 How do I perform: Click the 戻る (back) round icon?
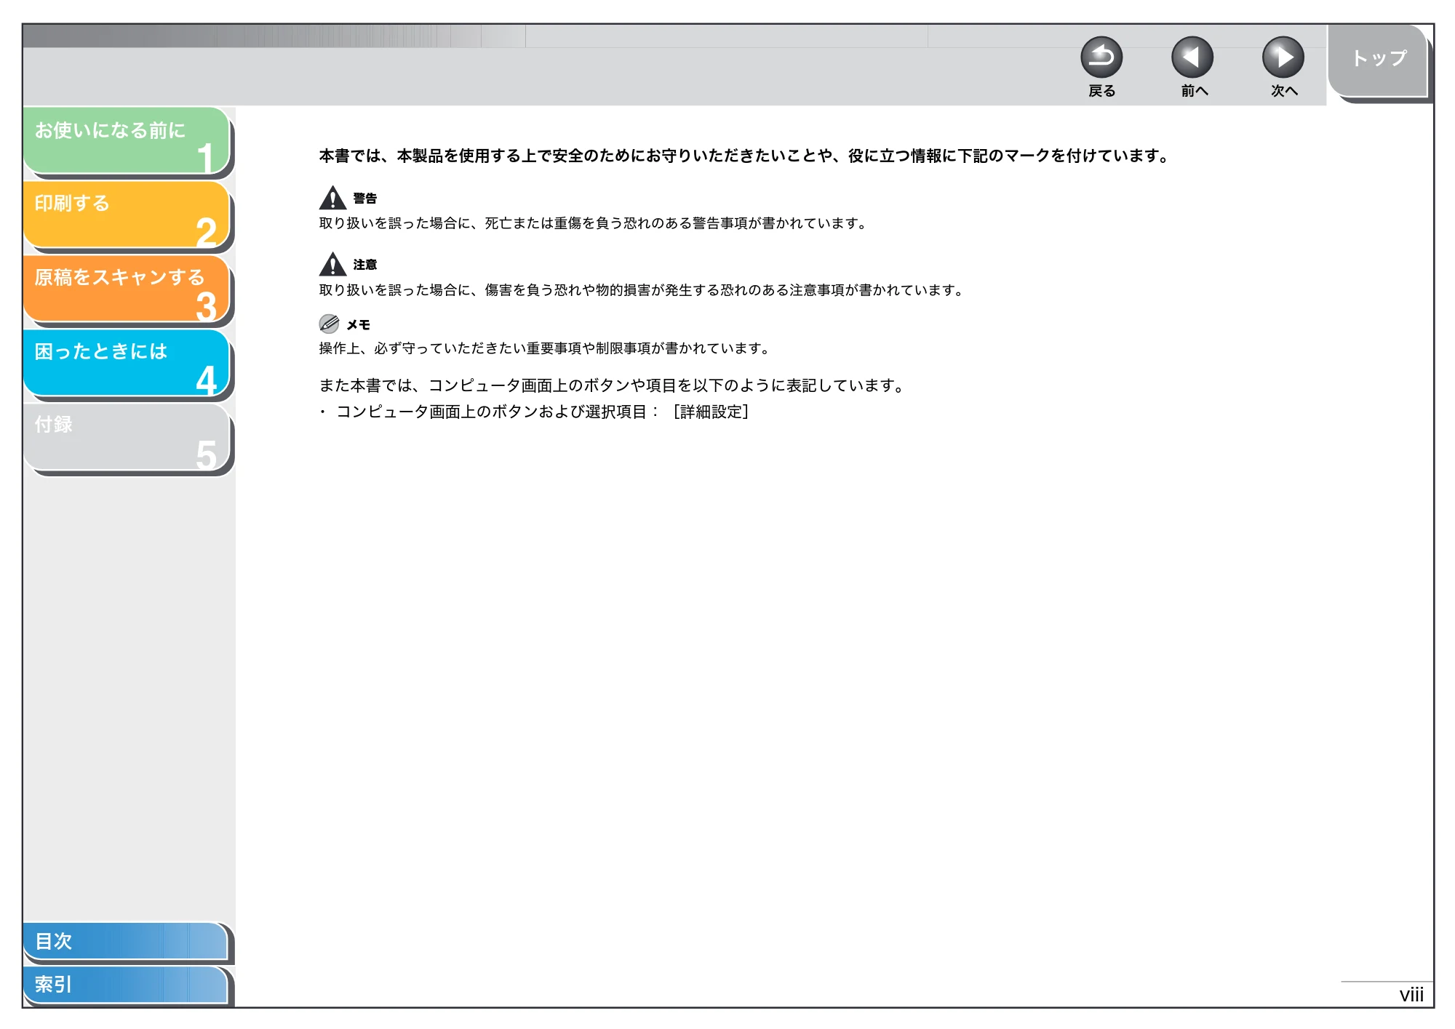coord(1101,57)
